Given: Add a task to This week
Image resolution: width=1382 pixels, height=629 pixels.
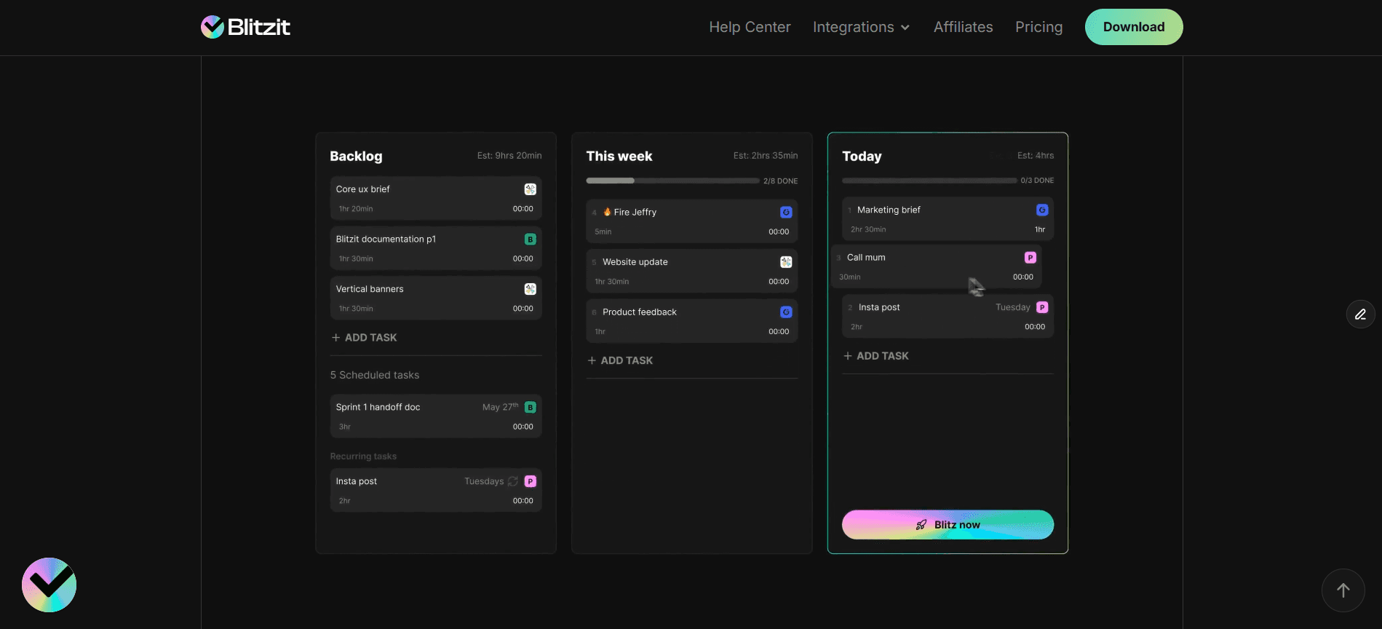Looking at the screenshot, I should tap(620, 360).
